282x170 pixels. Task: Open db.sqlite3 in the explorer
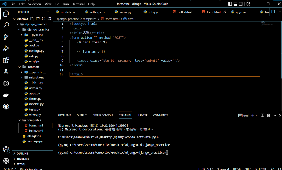[x=32, y=136]
